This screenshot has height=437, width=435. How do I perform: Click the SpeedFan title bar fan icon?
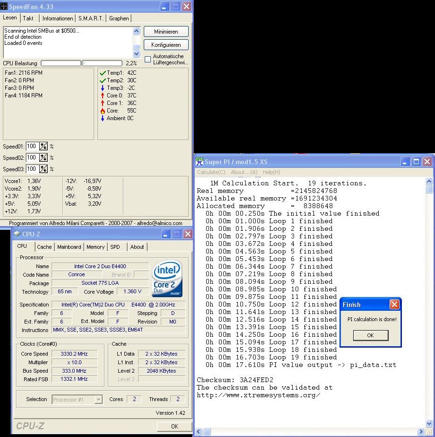[4, 6]
